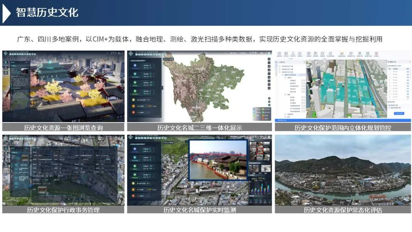Tick the unchecked option in planning-control right panel

(x=389, y=108)
